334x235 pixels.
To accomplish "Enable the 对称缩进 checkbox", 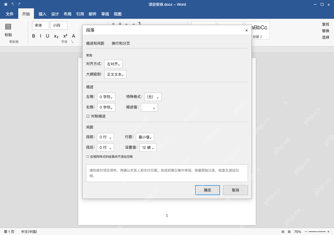I will point(88,116).
